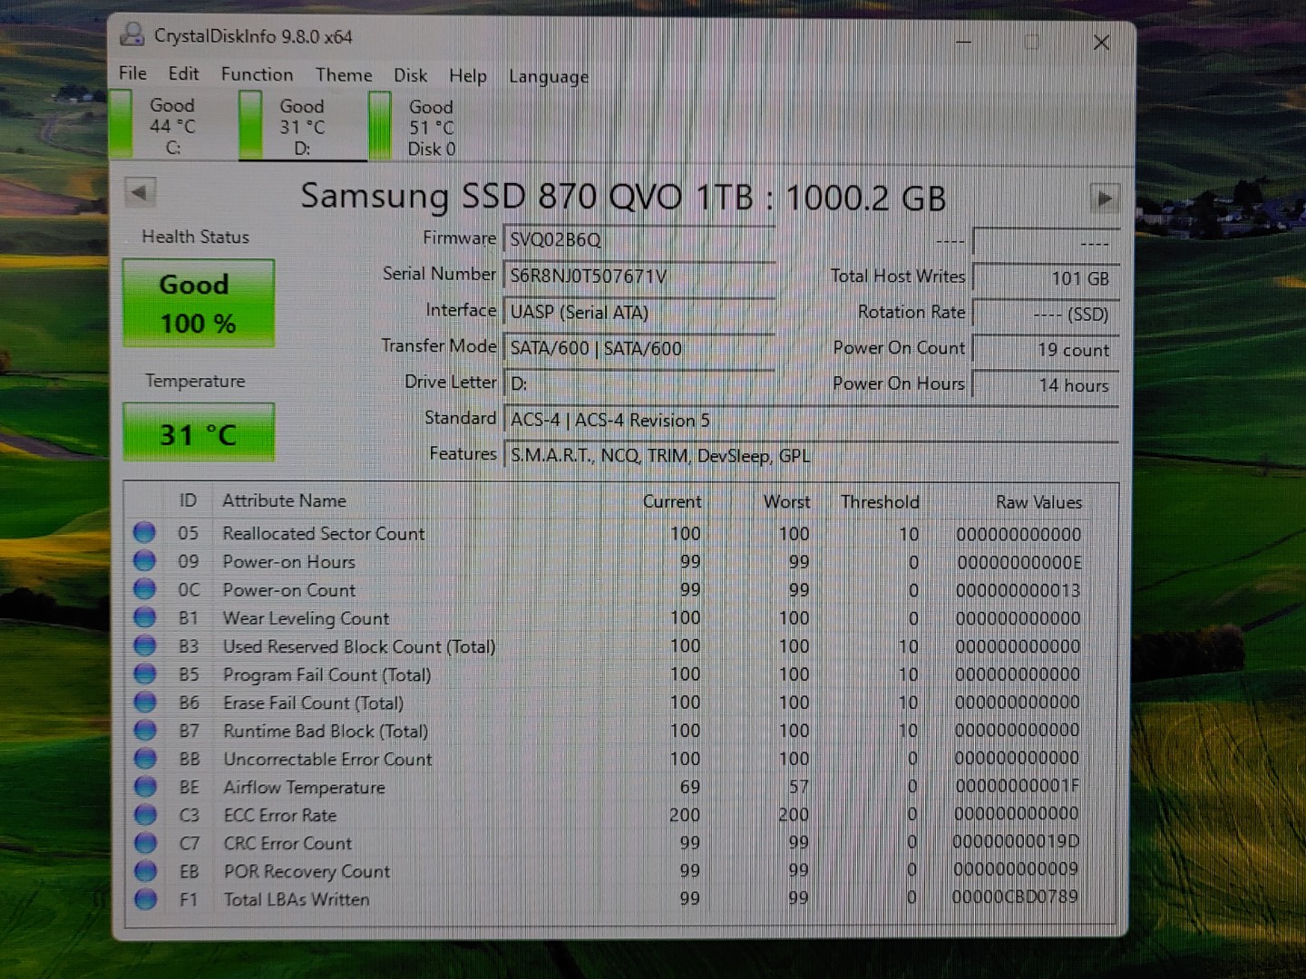The image size is (1306, 979).
Task: Select the Total LBAs Written attribute name
Action: point(297,899)
